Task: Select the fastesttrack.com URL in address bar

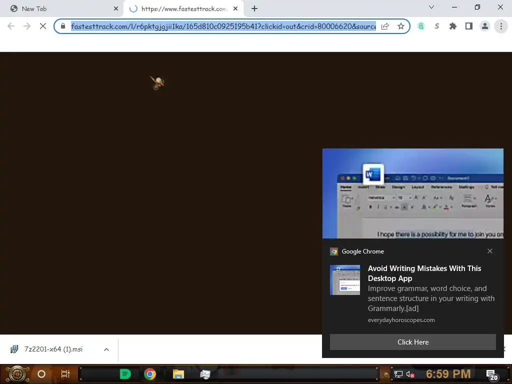Action: [223, 26]
